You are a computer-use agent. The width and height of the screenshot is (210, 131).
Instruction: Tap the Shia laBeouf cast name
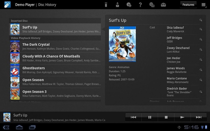click(x=175, y=28)
